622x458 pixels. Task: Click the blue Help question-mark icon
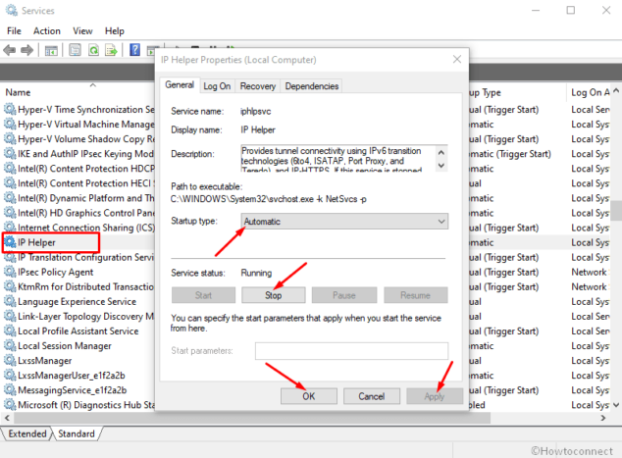click(x=134, y=50)
